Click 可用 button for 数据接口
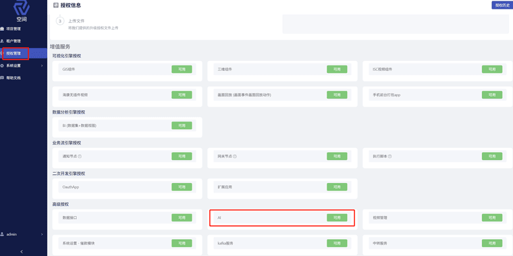Image resolution: width=513 pixels, height=256 pixels. (182, 217)
